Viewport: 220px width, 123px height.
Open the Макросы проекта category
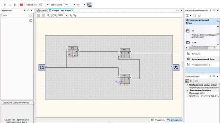click(202, 65)
